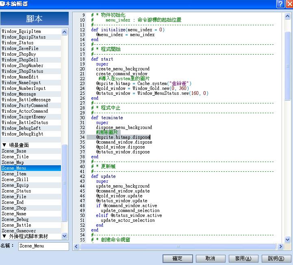Screen dimensions: 293x265
Task: Select the Window_BattleStatus script
Action: (31, 123)
